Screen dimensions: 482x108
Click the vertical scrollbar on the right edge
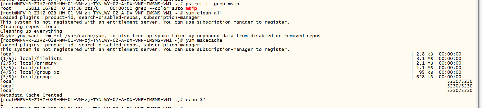click(479, 54)
